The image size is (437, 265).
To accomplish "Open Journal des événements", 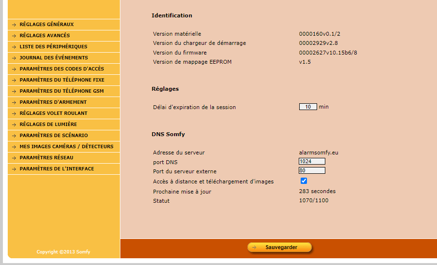I will coord(64,58).
